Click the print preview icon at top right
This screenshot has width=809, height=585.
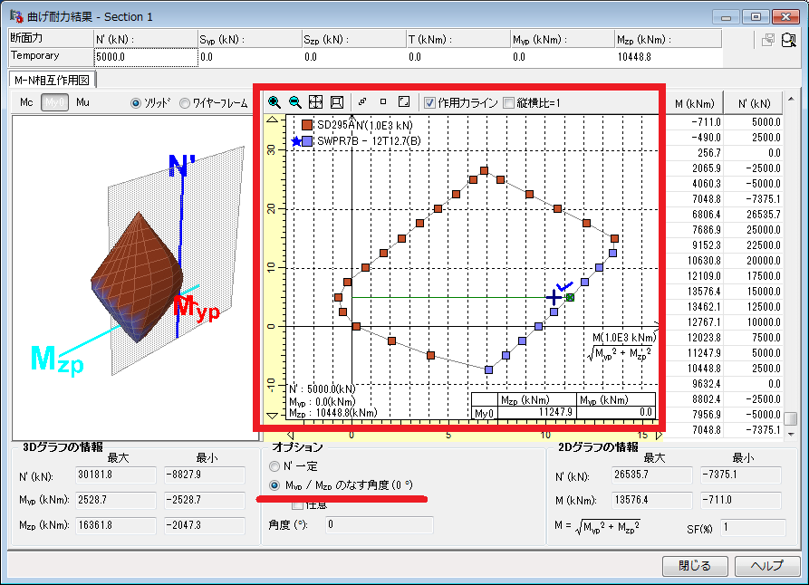[788, 41]
